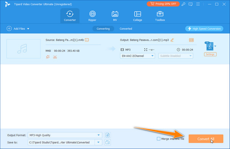Open the ID3 metadata editor icon
230x149 pixels.
[191, 40]
